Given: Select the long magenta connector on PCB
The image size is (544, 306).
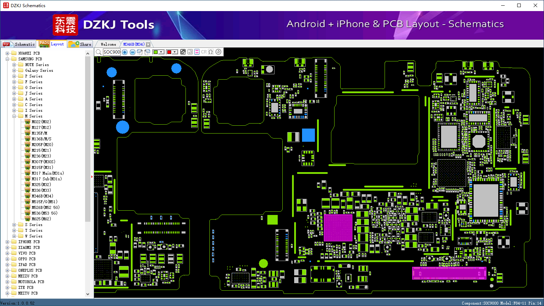Looking at the screenshot, I should click(x=449, y=273).
